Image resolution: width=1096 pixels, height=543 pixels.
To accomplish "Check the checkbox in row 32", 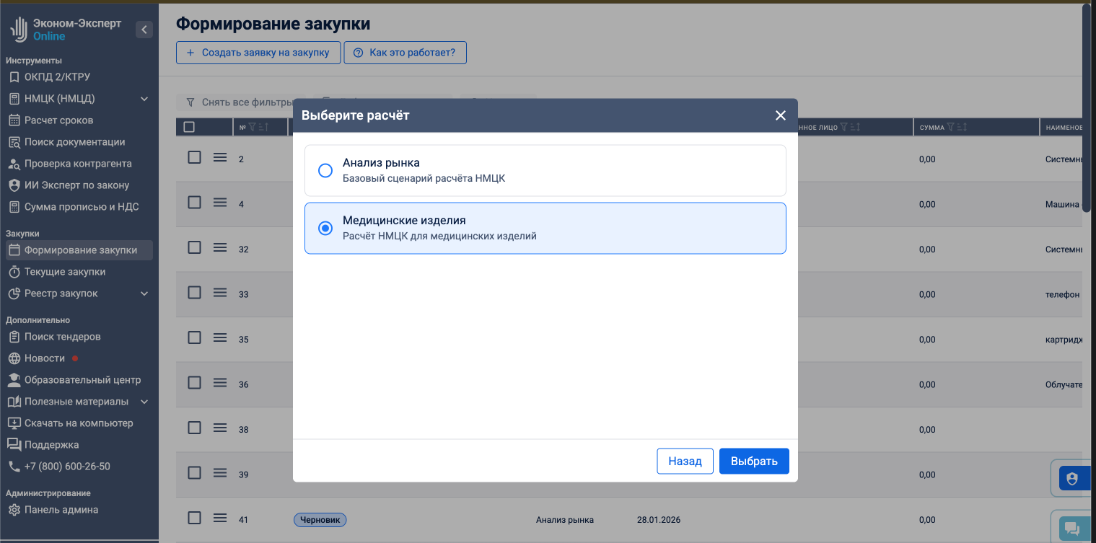I will point(194,247).
